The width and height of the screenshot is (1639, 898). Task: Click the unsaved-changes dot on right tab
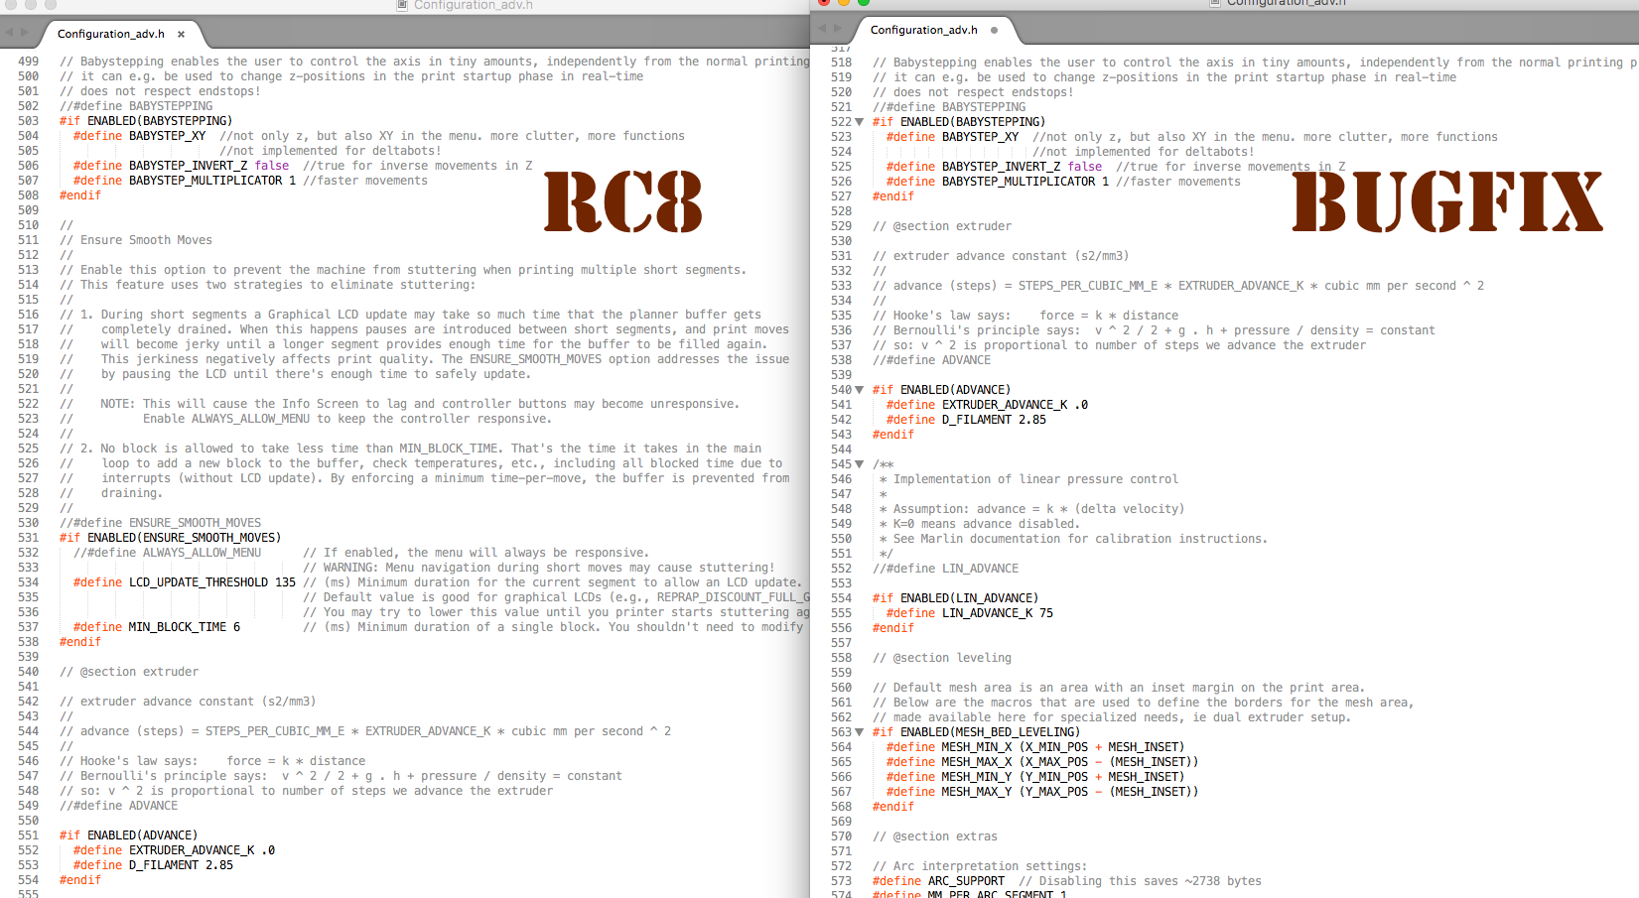click(994, 30)
